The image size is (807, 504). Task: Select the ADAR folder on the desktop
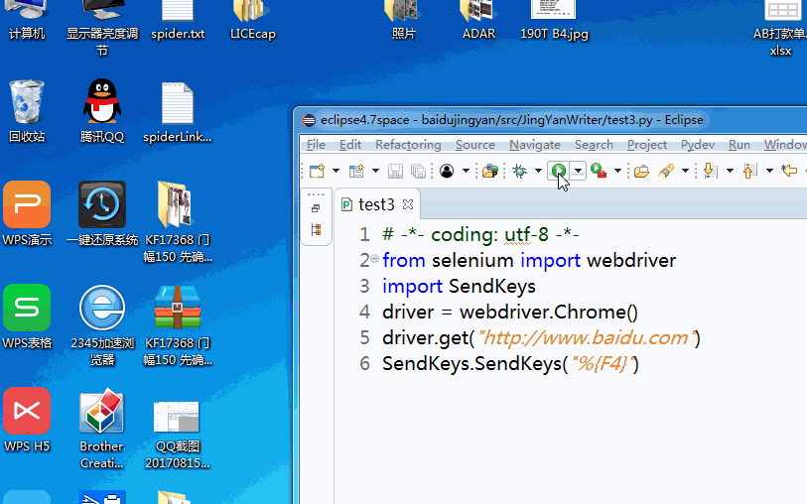pyautogui.click(x=478, y=21)
